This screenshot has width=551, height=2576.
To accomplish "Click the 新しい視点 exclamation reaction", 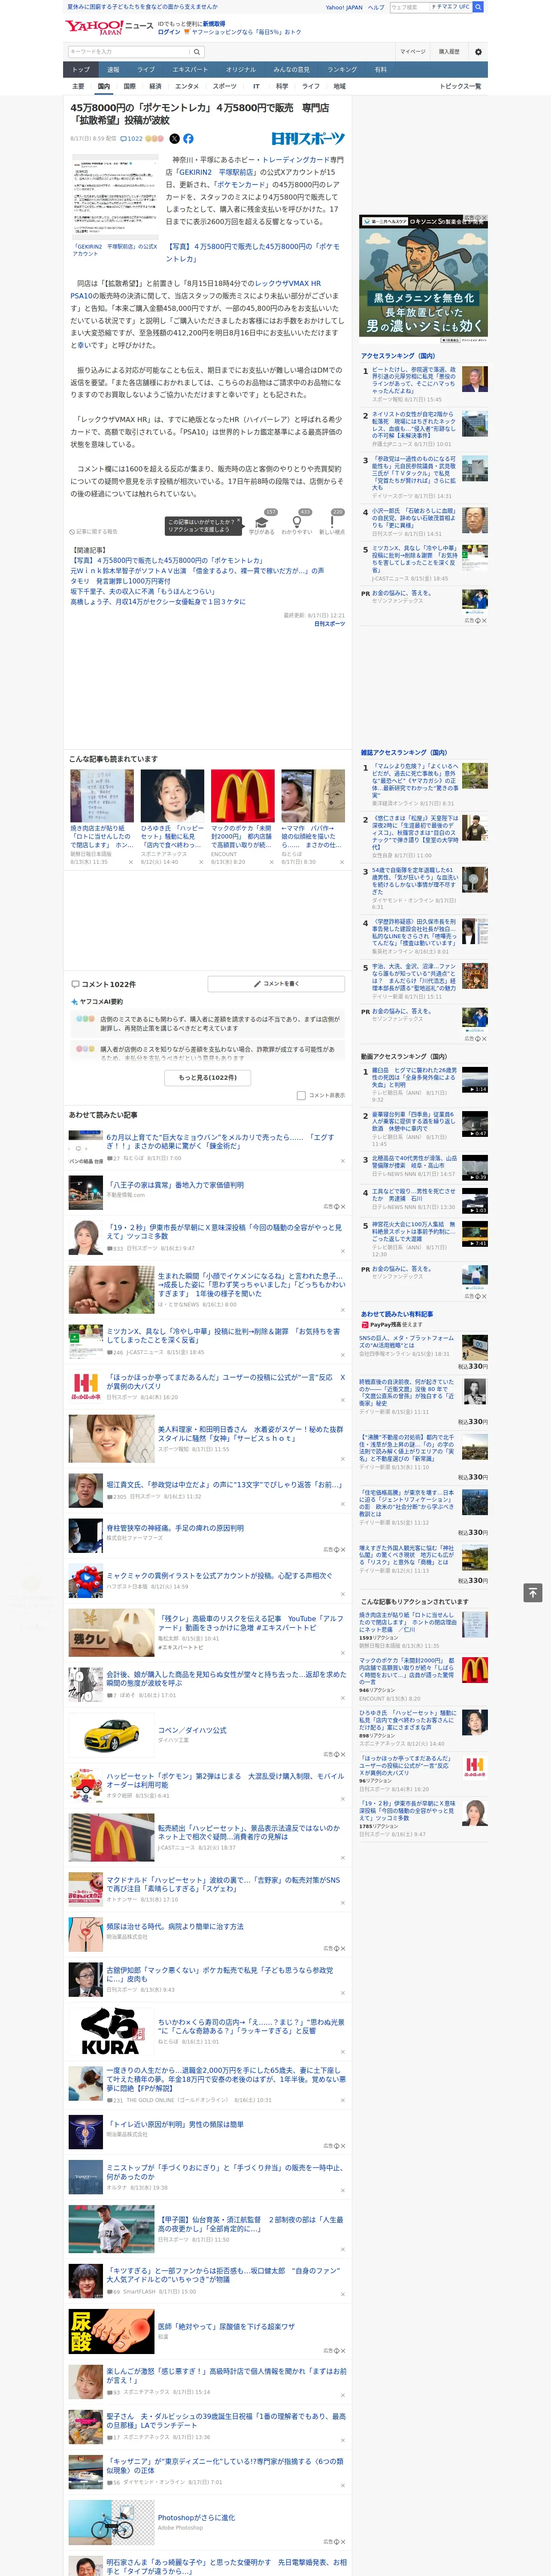I will tap(332, 523).
